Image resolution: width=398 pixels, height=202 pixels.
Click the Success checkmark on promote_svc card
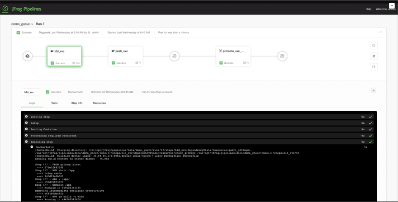pyautogui.click(x=221, y=63)
